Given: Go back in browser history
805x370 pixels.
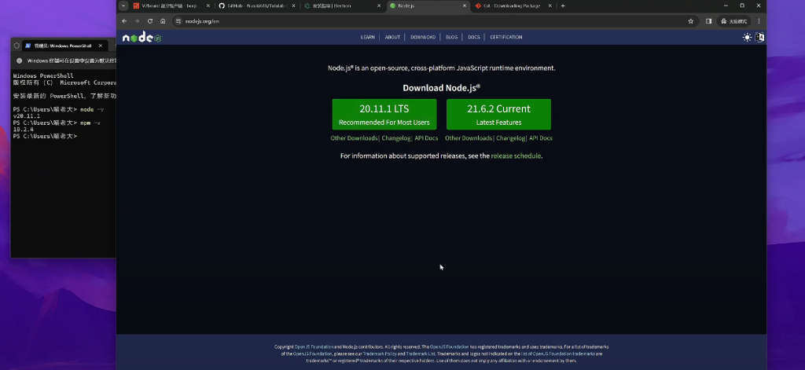Looking at the screenshot, I should coord(124,21).
